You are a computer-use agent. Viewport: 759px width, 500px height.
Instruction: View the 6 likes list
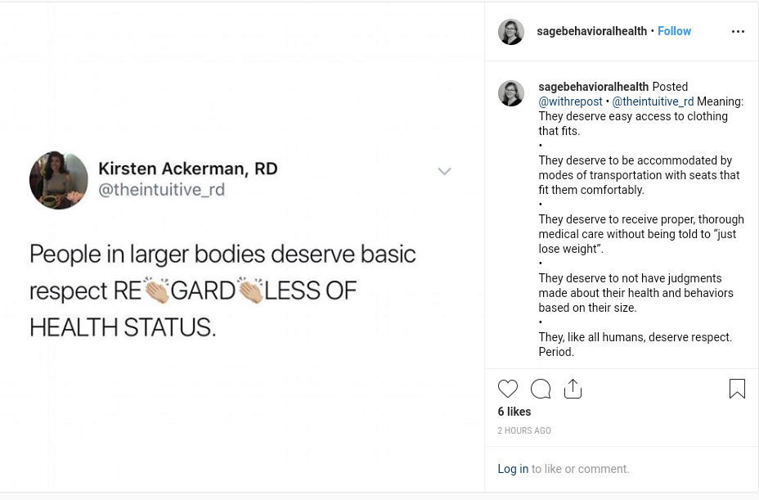point(514,412)
